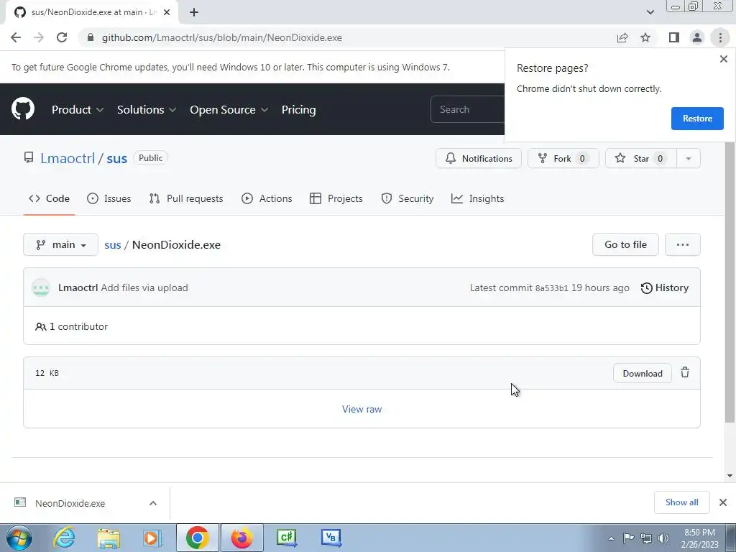This screenshot has width=736, height=552.
Task: Click Show all downloads button
Action: pos(681,502)
